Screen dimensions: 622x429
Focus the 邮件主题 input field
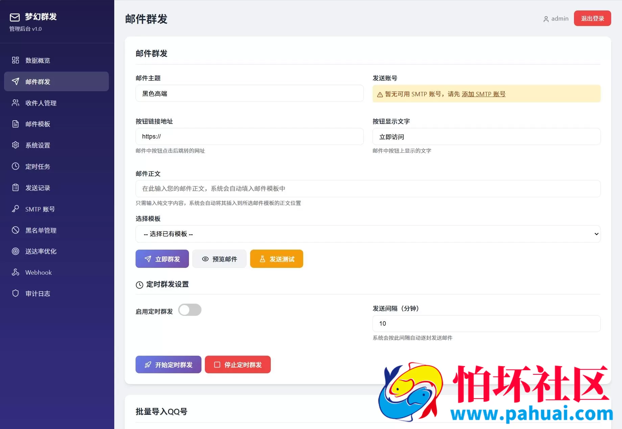pos(249,93)
